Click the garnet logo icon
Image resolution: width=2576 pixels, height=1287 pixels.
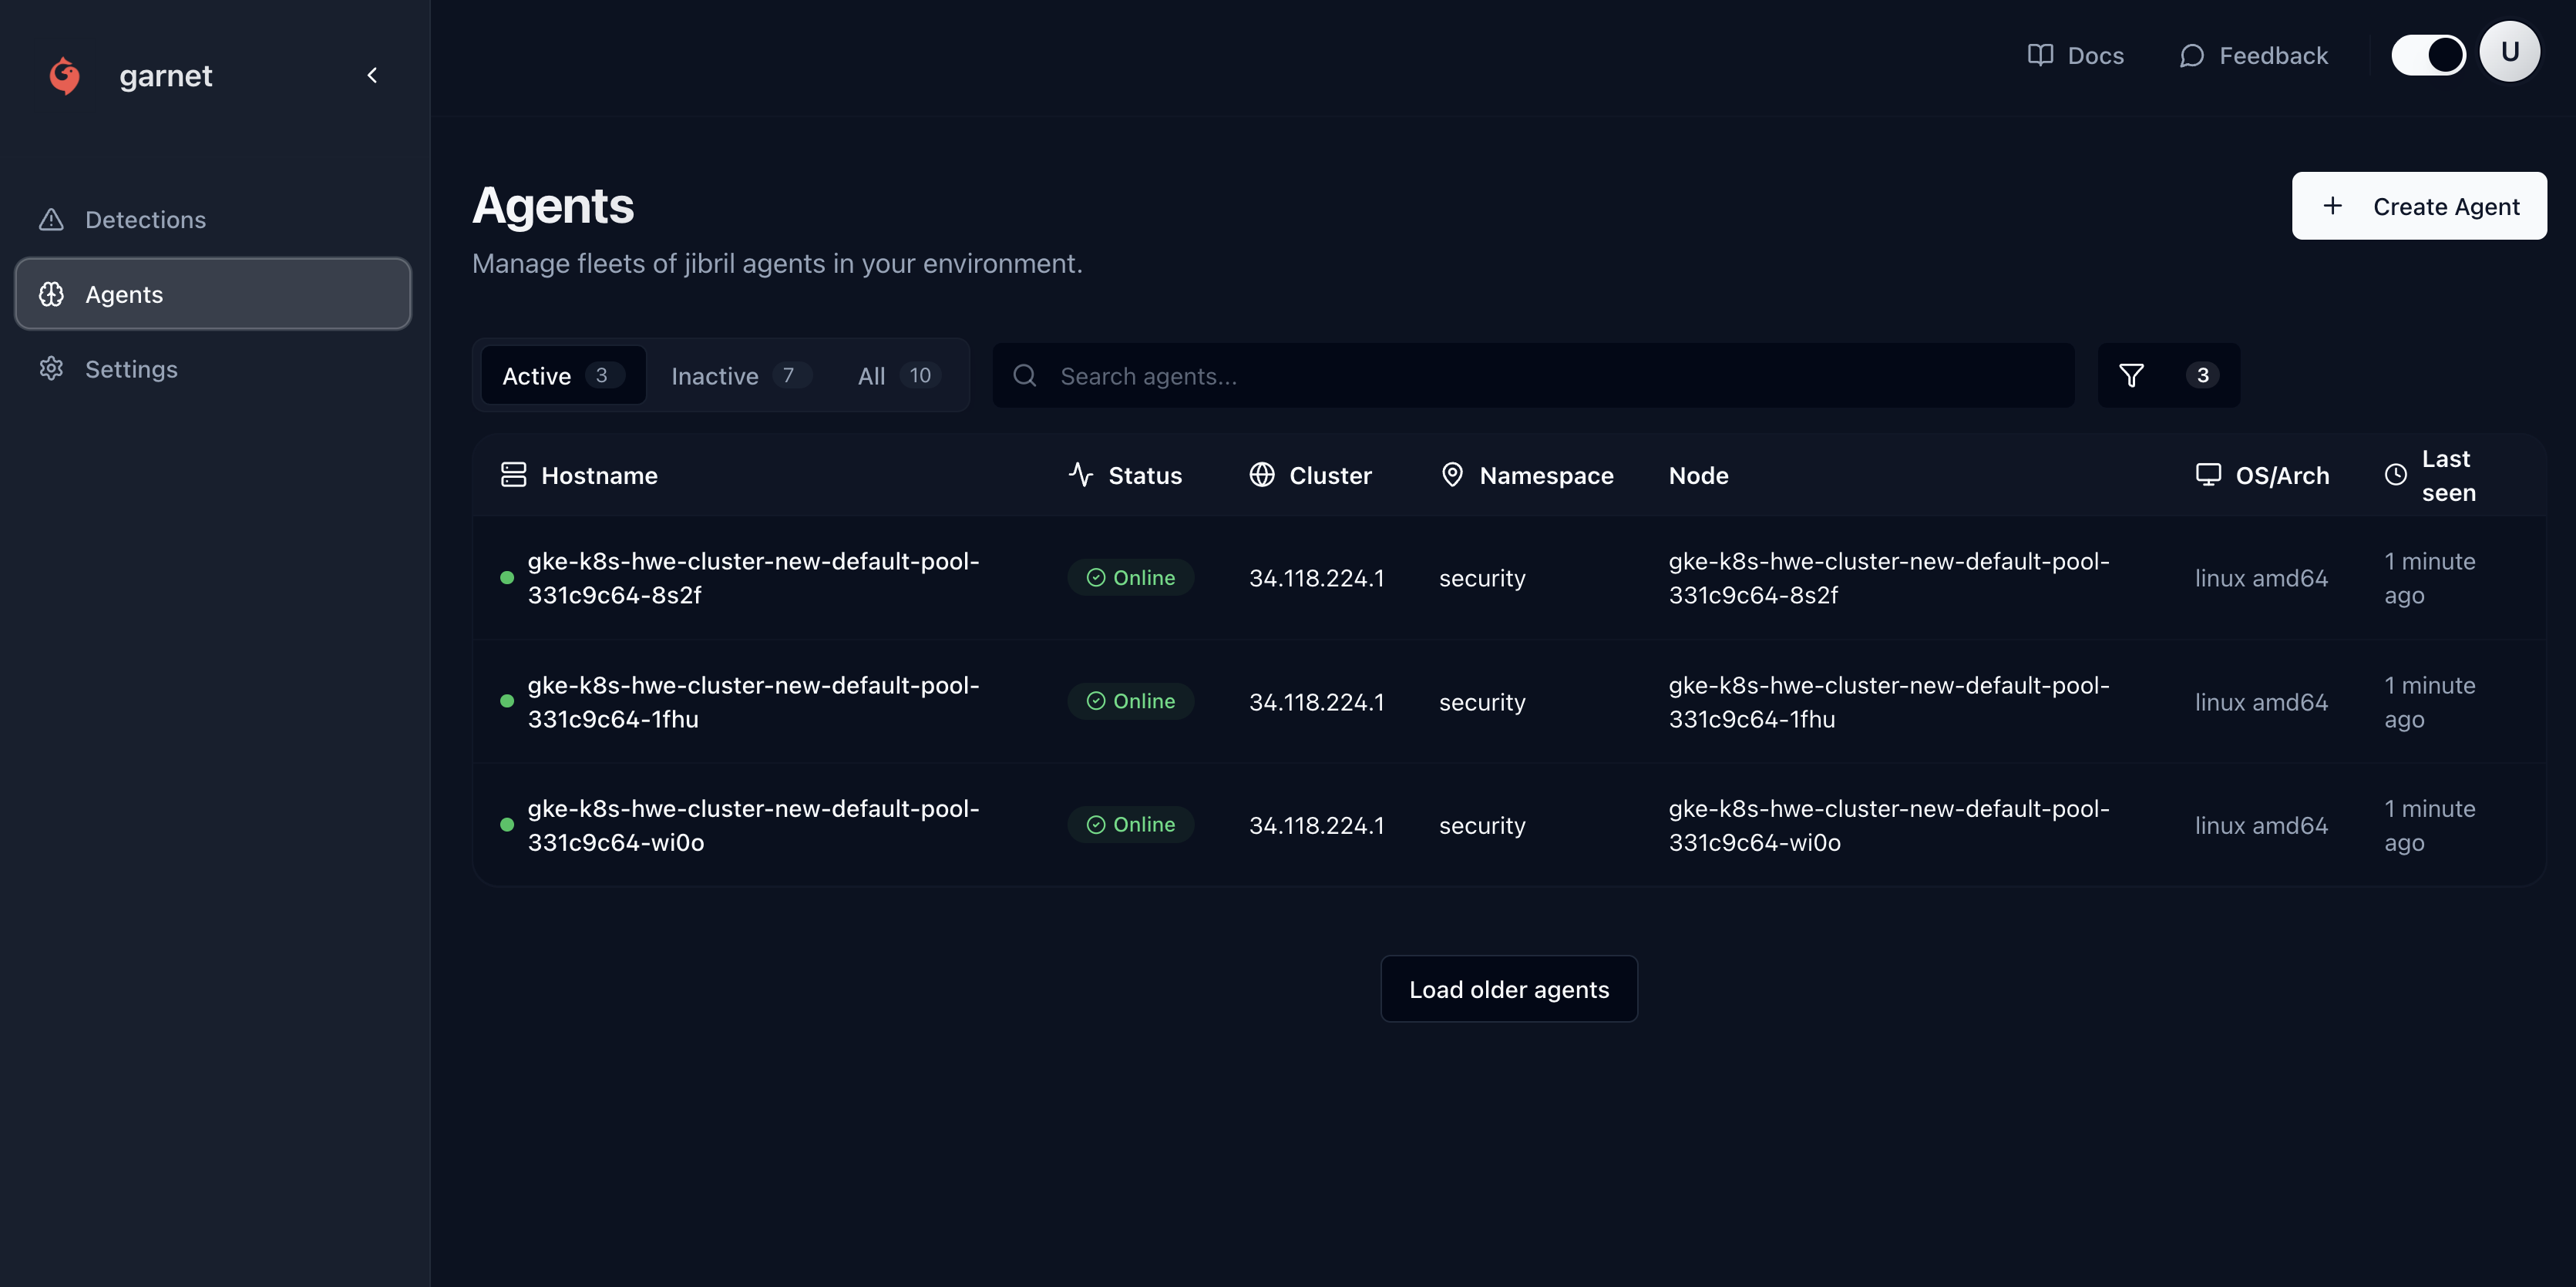pos(65,76)
